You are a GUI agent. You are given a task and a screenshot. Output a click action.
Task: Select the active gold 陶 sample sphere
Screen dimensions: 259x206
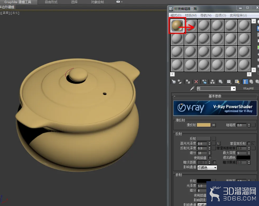(177, 26)
